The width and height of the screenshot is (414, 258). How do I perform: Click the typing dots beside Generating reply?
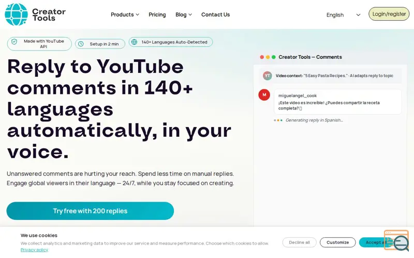(x=278, y=120)
